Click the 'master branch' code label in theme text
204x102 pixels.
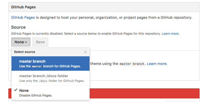click(132, 64)
